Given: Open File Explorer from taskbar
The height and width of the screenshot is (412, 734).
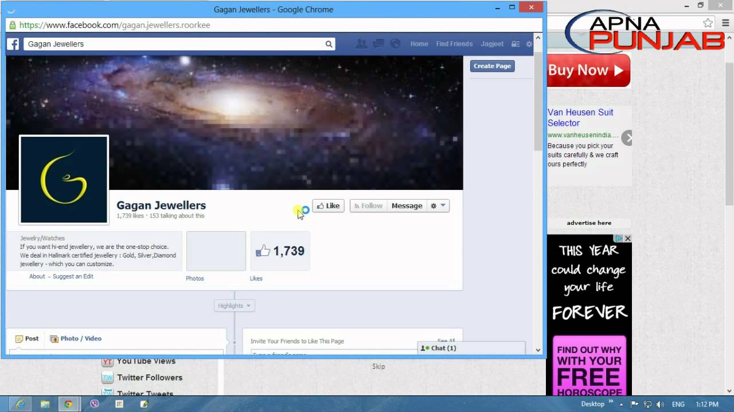Looking at the screenshot, I should tap(45, 404).
